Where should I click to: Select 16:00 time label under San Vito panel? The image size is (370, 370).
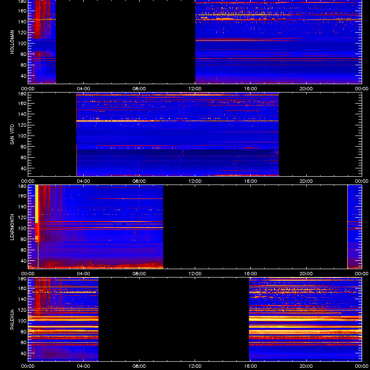[251, 181]
